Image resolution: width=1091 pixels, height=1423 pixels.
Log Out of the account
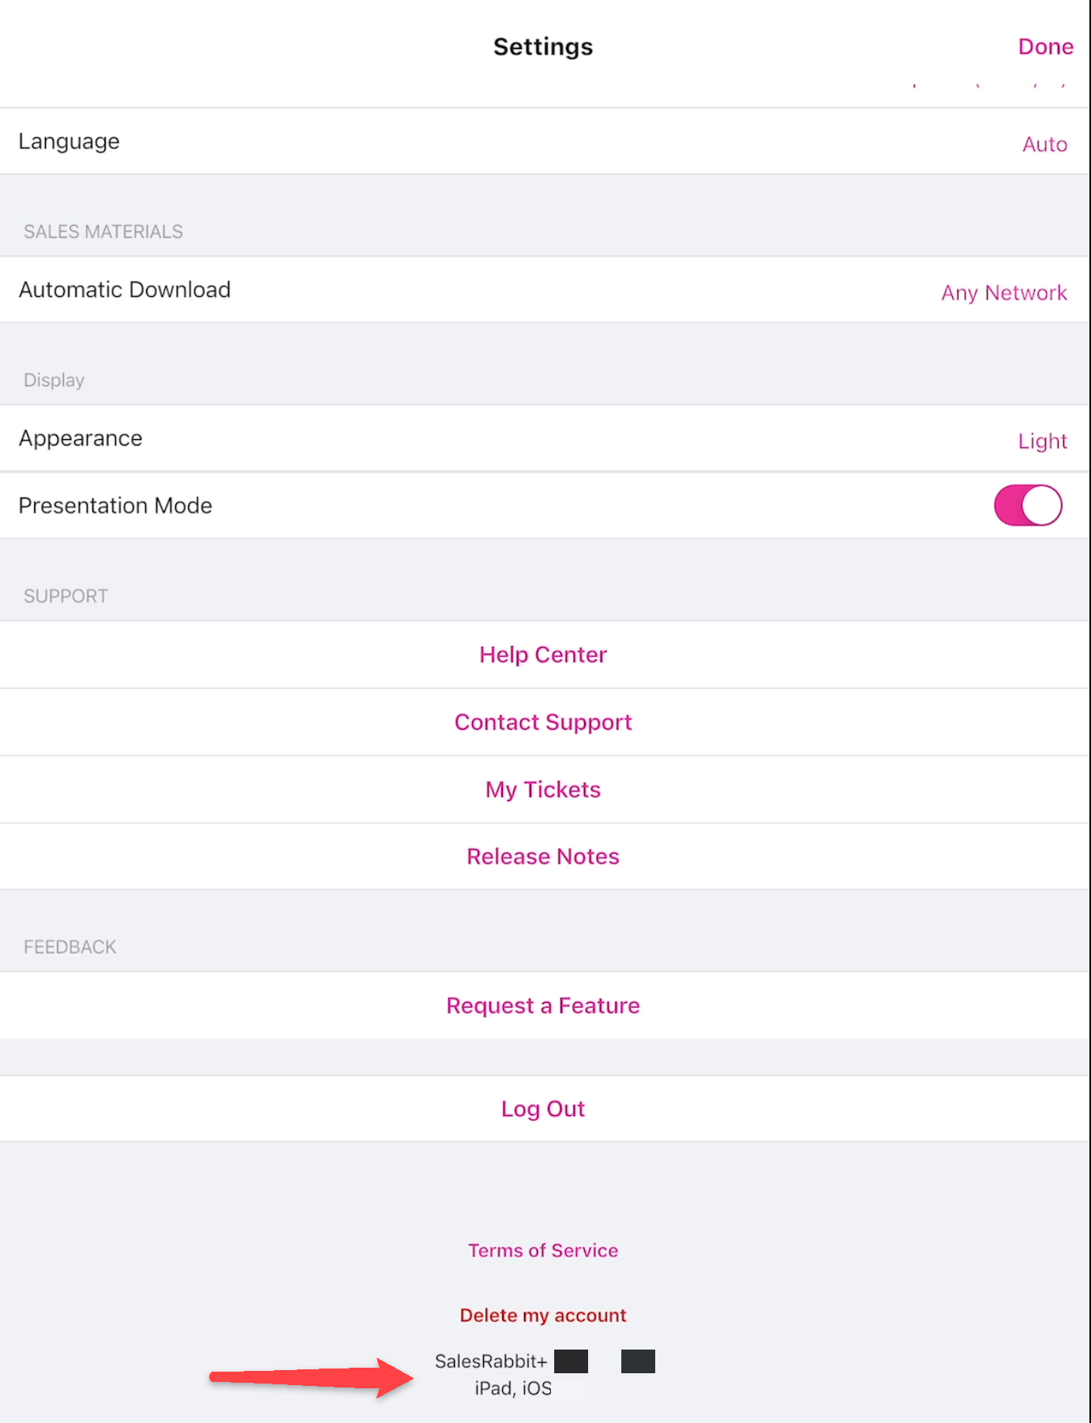(x=543, y=1109)
